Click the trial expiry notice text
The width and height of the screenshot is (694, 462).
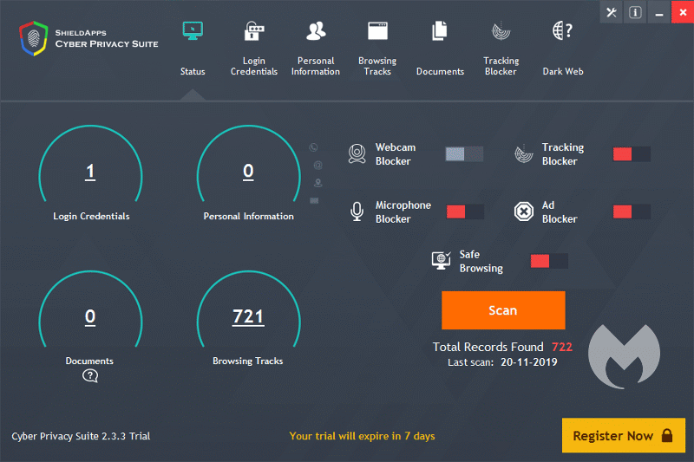coord(362,436)
